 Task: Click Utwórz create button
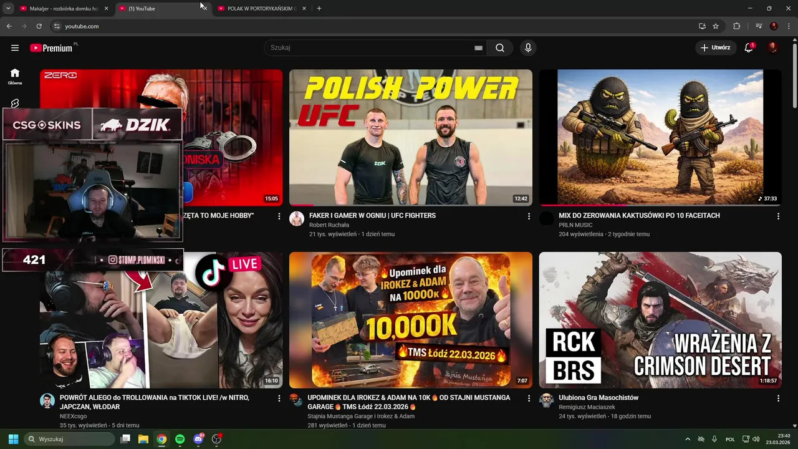click(x=715, y=47)
